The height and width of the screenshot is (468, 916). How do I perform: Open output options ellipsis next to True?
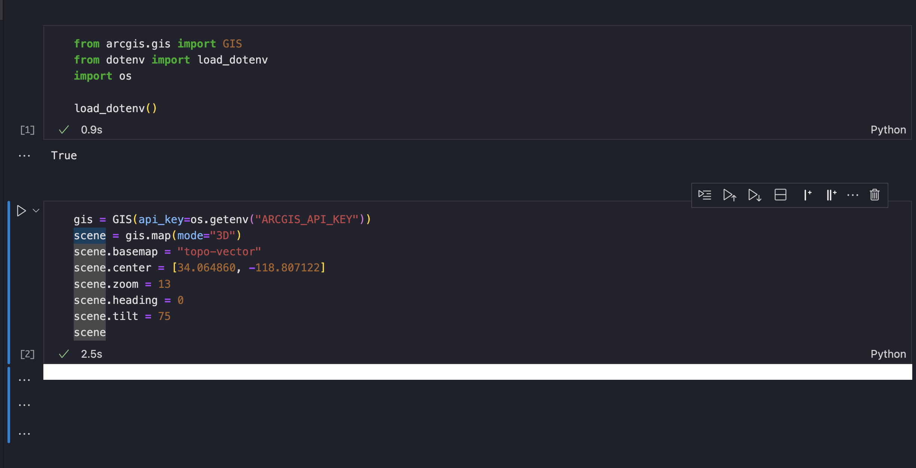pos(24,156)
